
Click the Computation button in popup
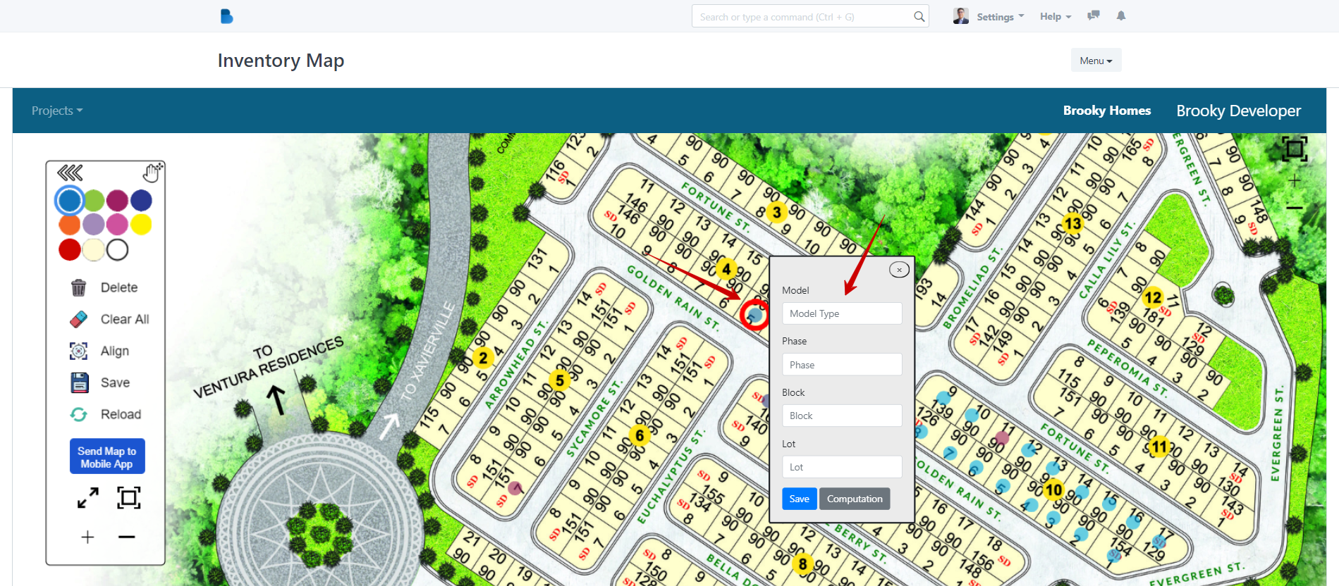coord(854,499)
